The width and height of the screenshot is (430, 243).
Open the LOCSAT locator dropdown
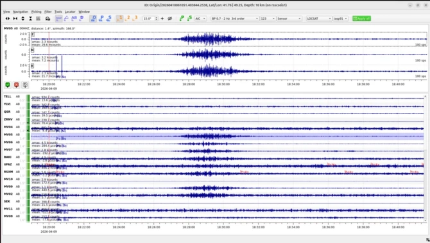point(319,19)
